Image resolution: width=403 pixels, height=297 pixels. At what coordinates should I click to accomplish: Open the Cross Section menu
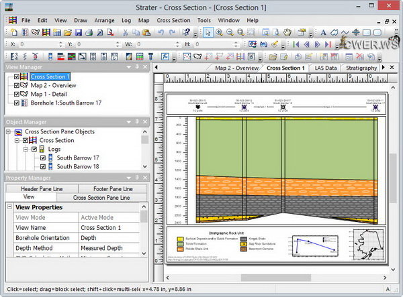click(173, 20)
